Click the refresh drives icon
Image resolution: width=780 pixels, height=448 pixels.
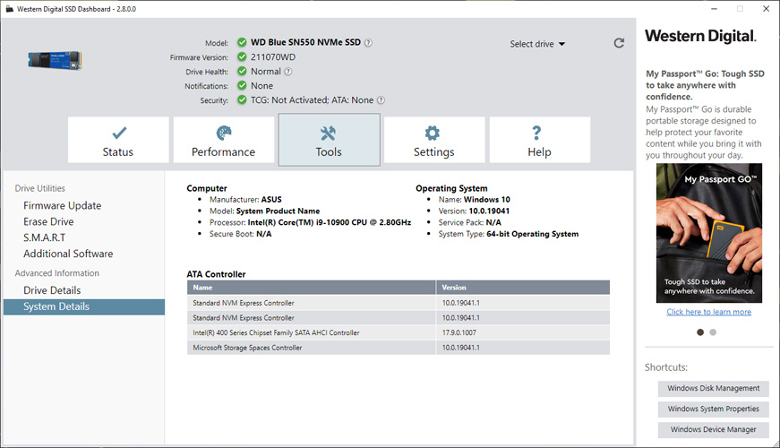pyautogui.click(x=619, y=43)
